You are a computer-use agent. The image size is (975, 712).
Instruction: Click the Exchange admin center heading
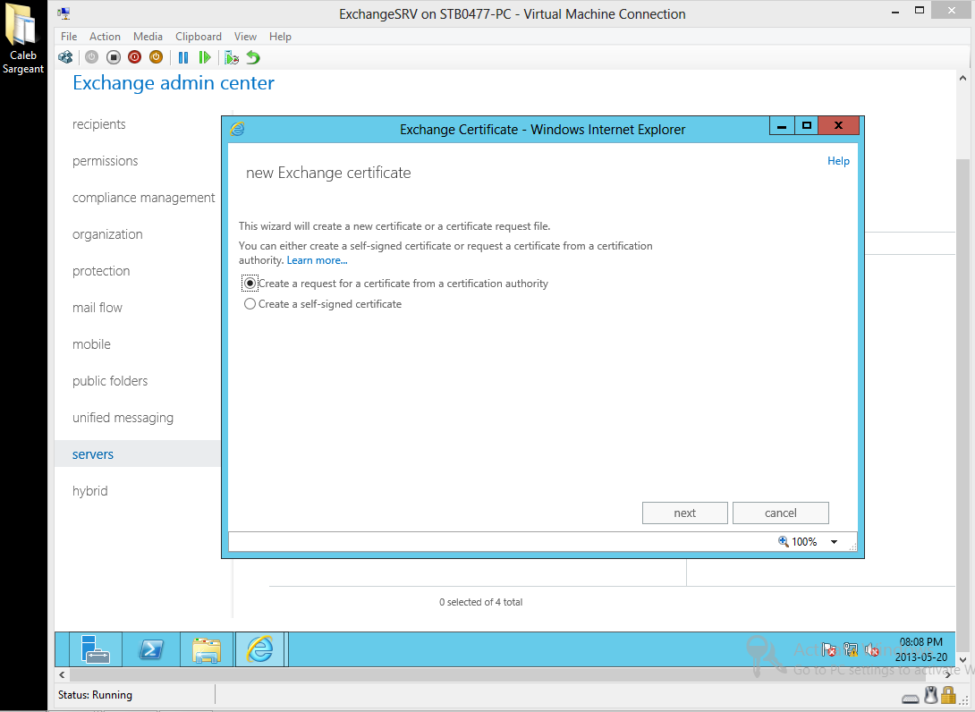pos(174,82)
